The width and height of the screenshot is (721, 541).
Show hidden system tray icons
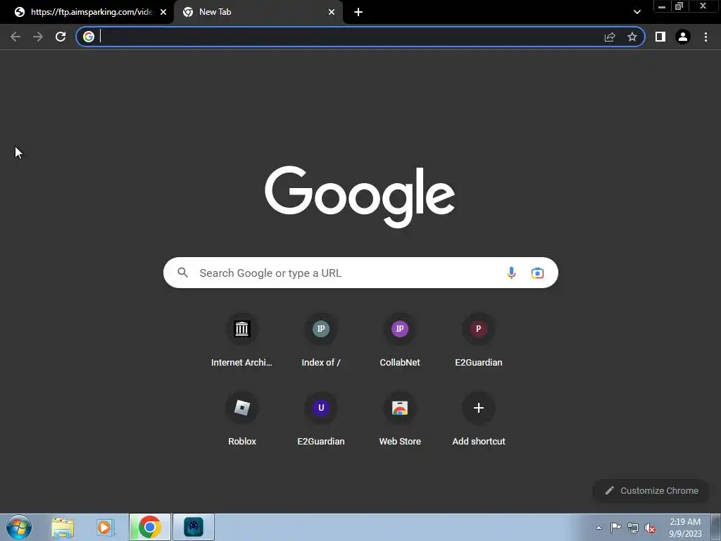pyautogui.click(x=598, y=528)
